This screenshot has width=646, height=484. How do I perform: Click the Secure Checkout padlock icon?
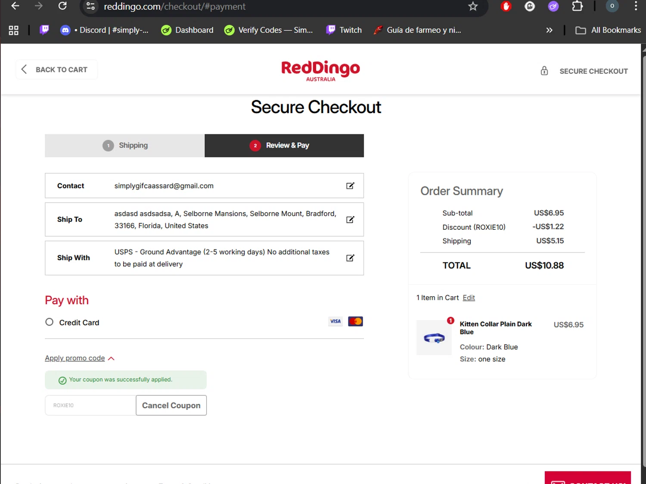point(544,71)
